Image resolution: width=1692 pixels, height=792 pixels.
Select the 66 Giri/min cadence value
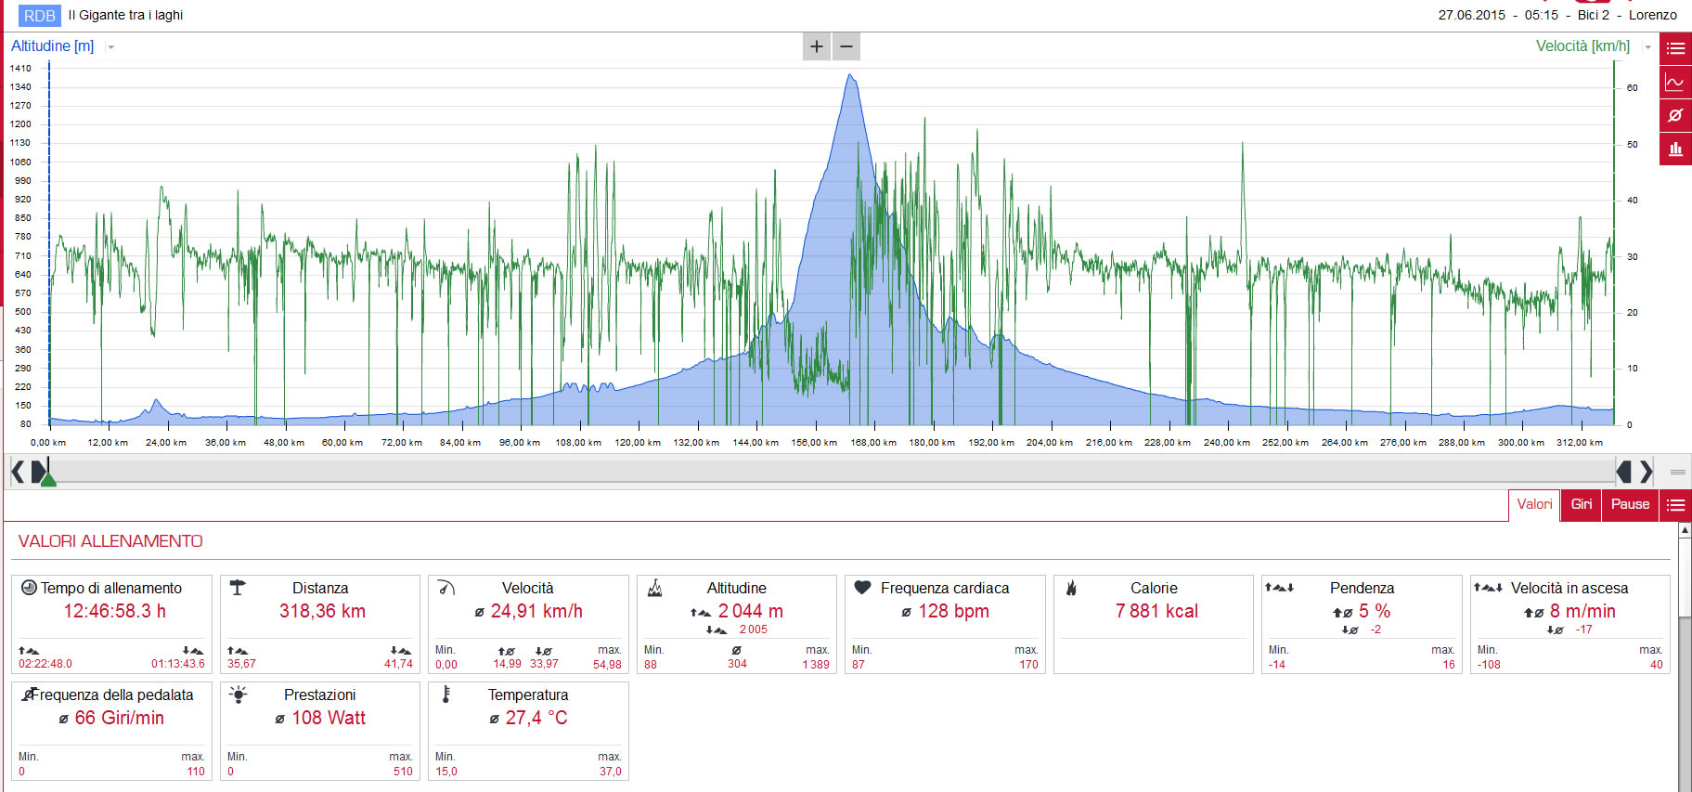click(x=119, y=718)
